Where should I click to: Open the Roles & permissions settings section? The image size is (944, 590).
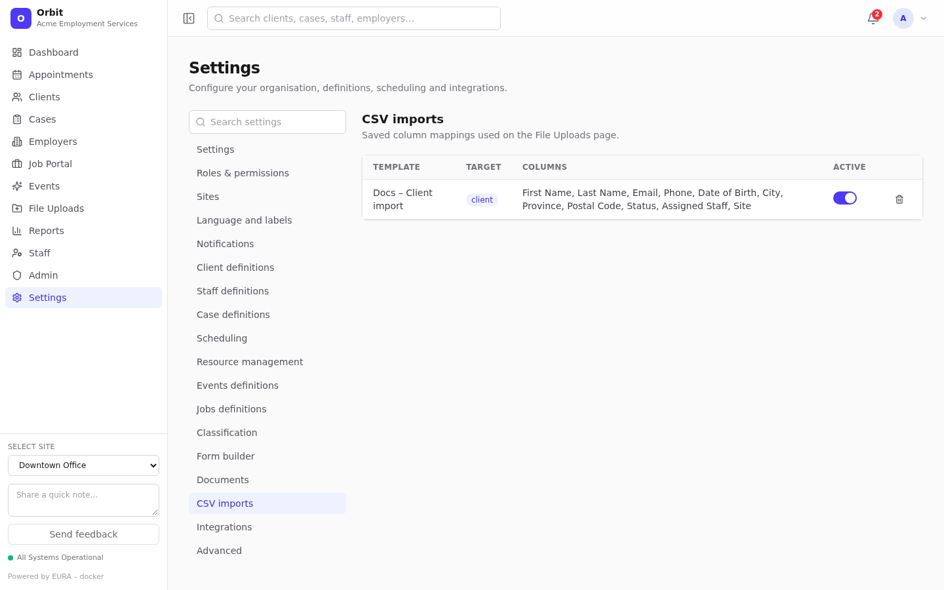[267, 173]
